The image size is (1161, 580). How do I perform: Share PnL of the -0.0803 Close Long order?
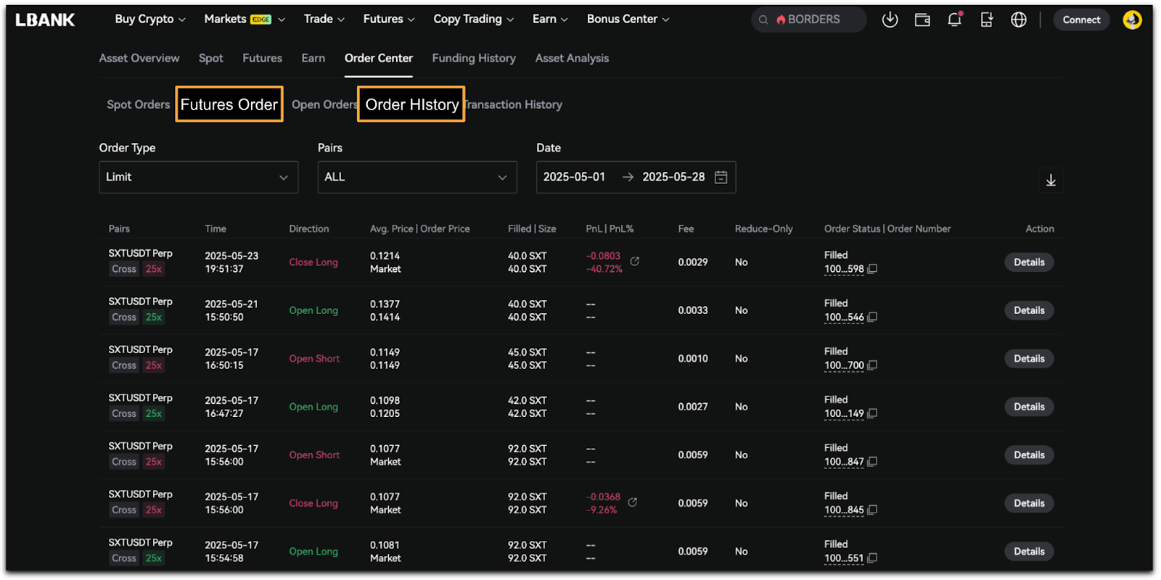coord(635,261)
